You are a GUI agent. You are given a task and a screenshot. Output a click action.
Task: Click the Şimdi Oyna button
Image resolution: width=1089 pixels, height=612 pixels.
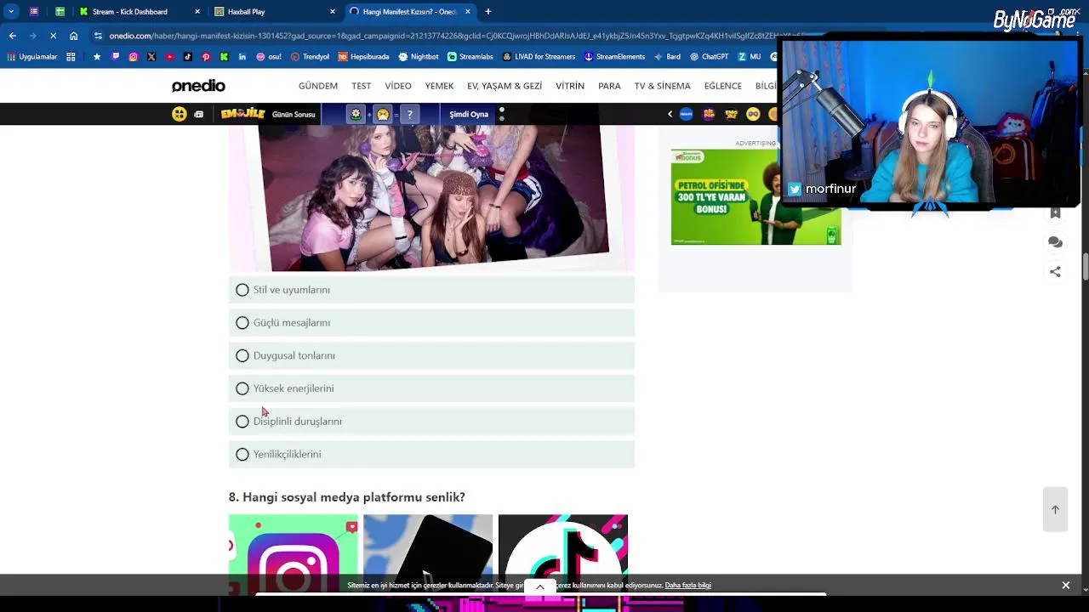coord(469,114)
